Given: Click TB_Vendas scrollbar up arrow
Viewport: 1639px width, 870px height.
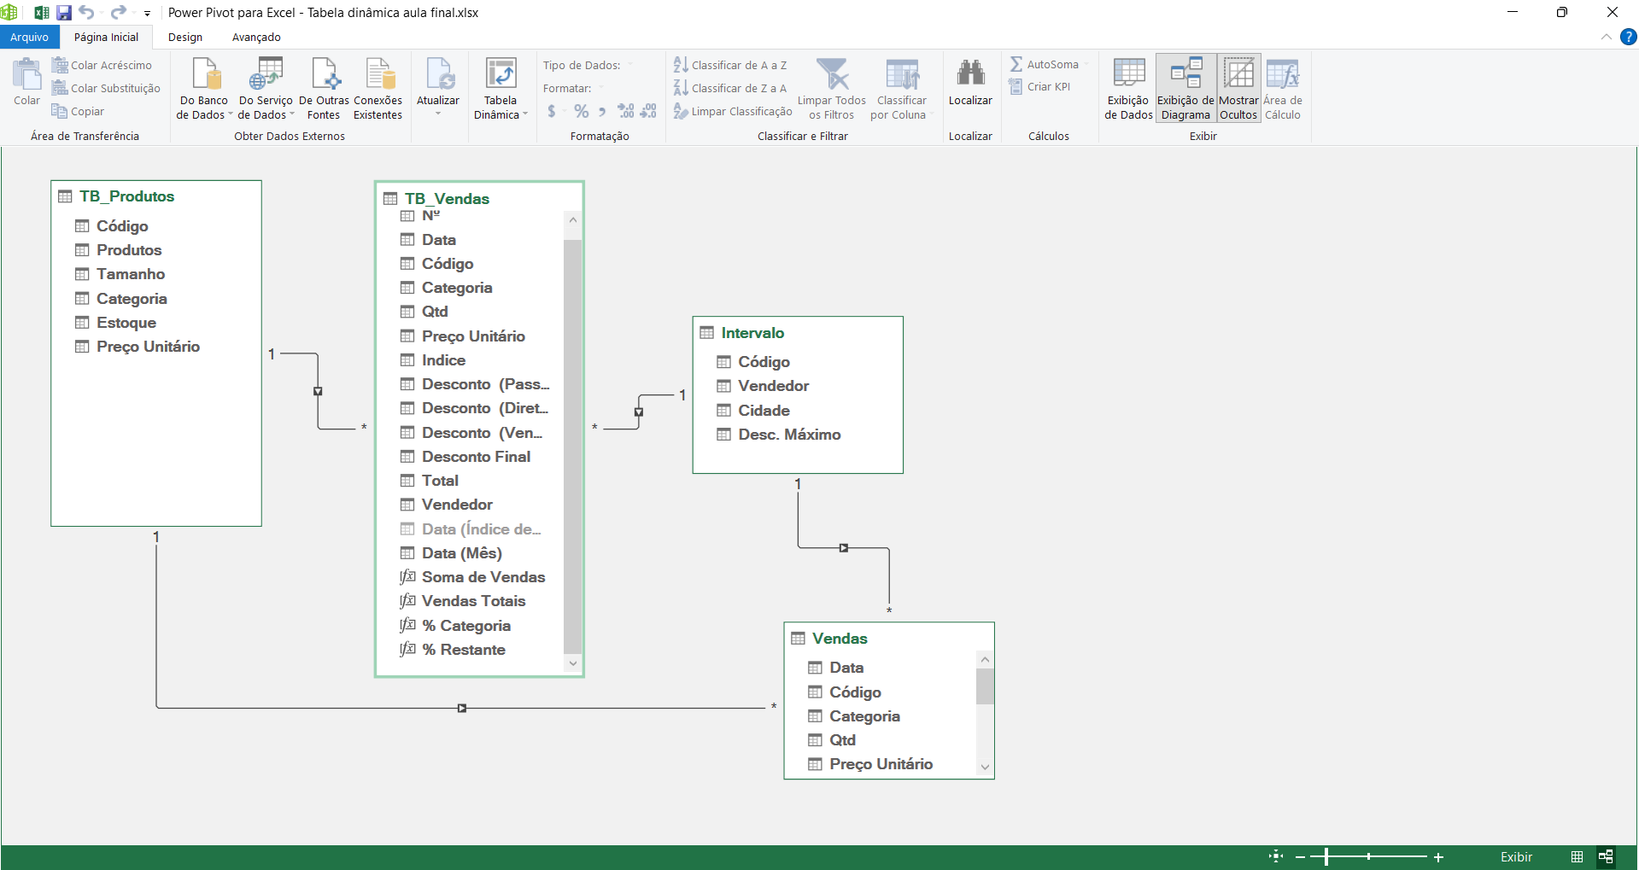Looking at the screenshot, I should (x=573, y=220).
